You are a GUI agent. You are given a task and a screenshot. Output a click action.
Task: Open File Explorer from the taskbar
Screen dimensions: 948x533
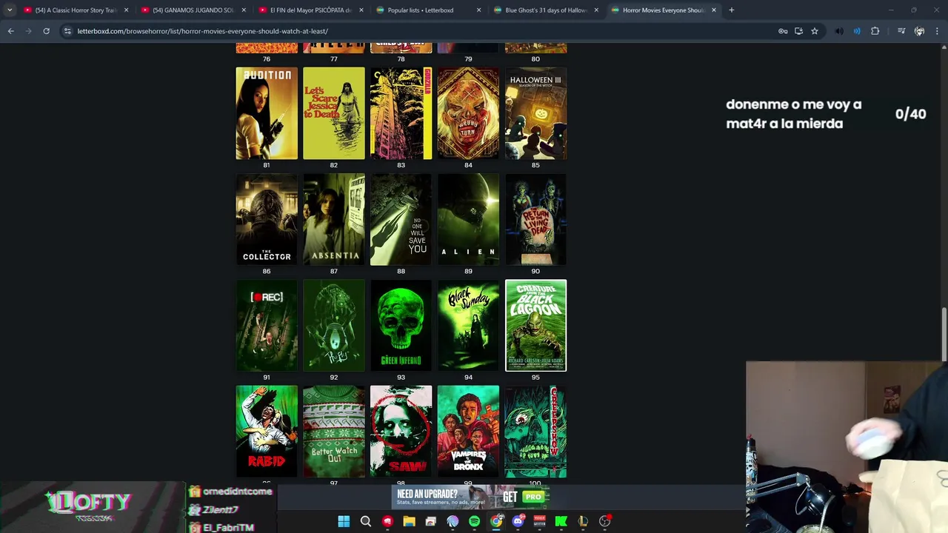tap(409, 521)
